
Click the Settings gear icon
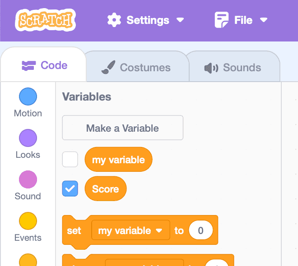pyautogui.click(x=114, y=20)
